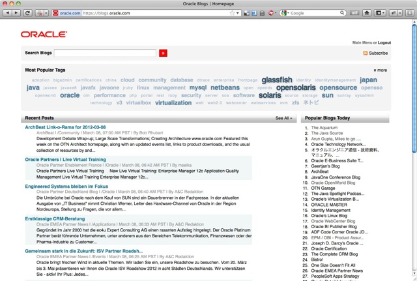Expand Most Popular Tags with 'more'
This screenshot has height=281, width=417.
point(381,70)
